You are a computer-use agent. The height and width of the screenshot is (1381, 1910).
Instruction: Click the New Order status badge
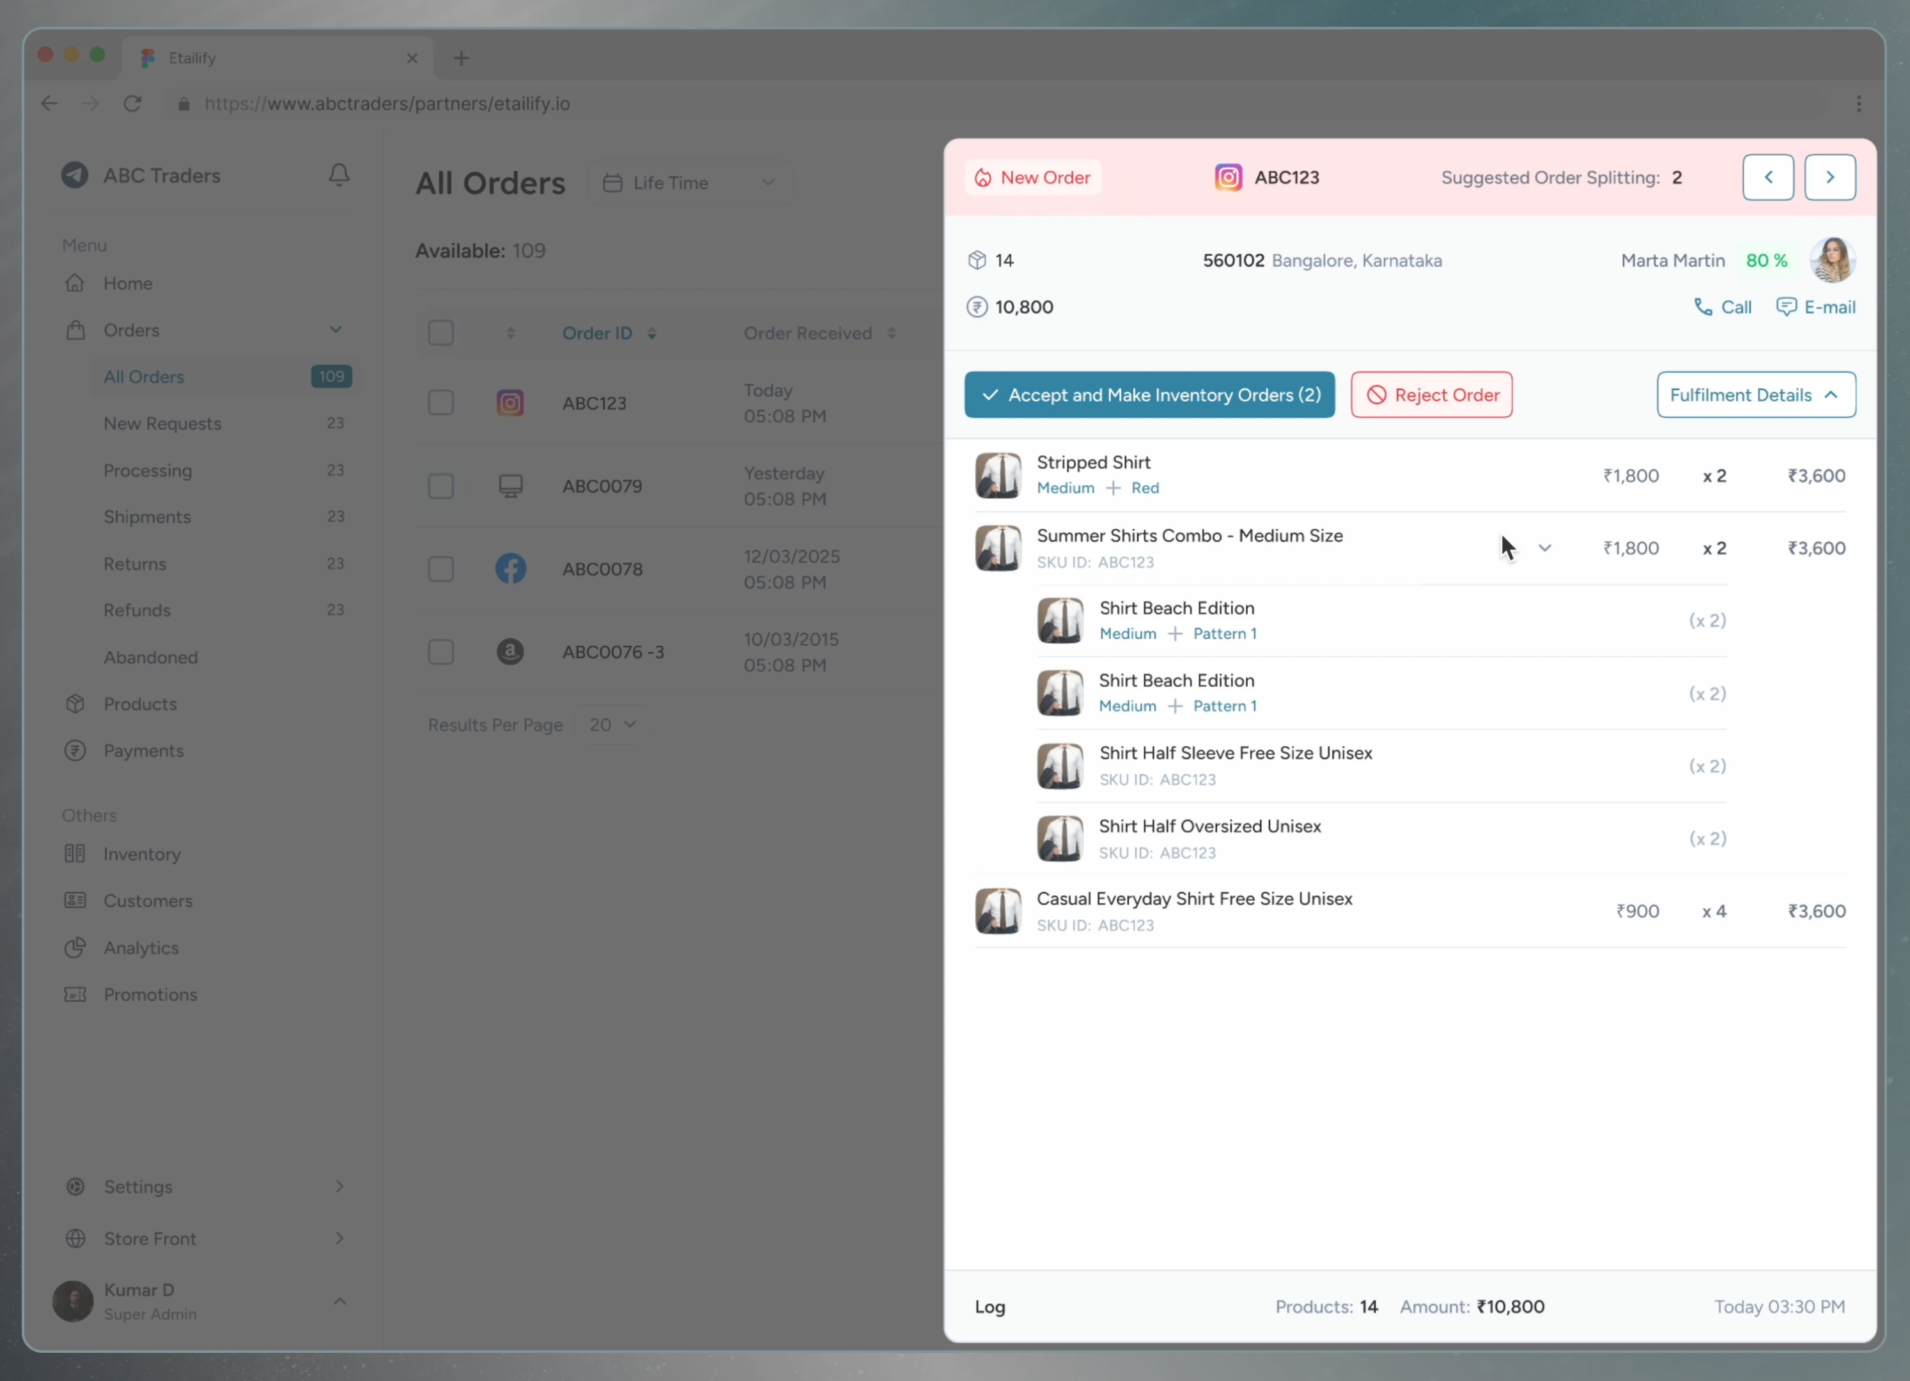tap(1032, 178)
